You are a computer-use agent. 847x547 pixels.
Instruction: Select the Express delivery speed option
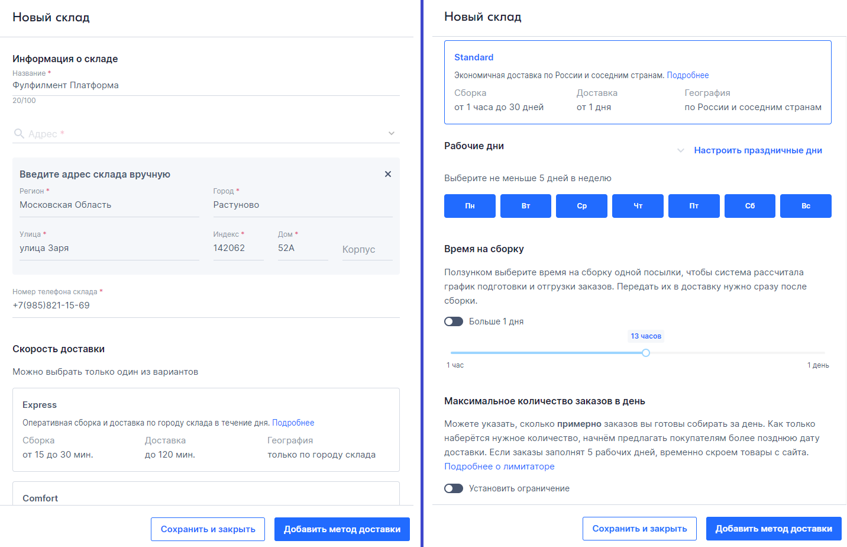[206, 430]
